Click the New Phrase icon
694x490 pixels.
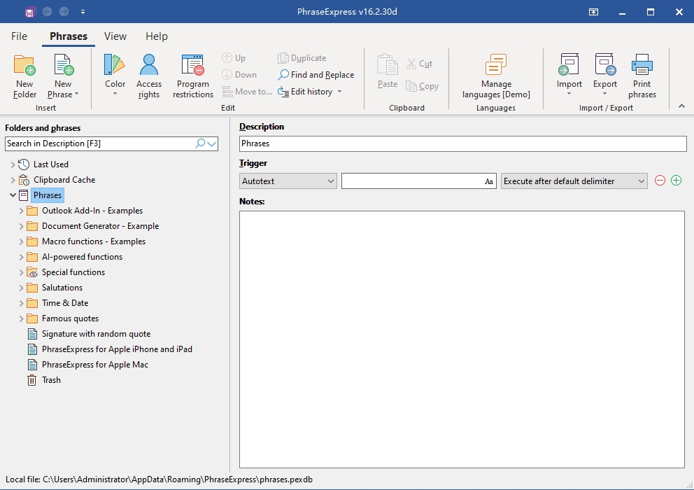[x=63, y=66]
